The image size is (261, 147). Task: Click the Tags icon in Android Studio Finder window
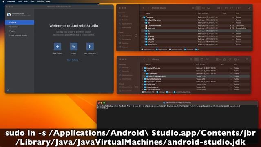[x=232, y=8]
